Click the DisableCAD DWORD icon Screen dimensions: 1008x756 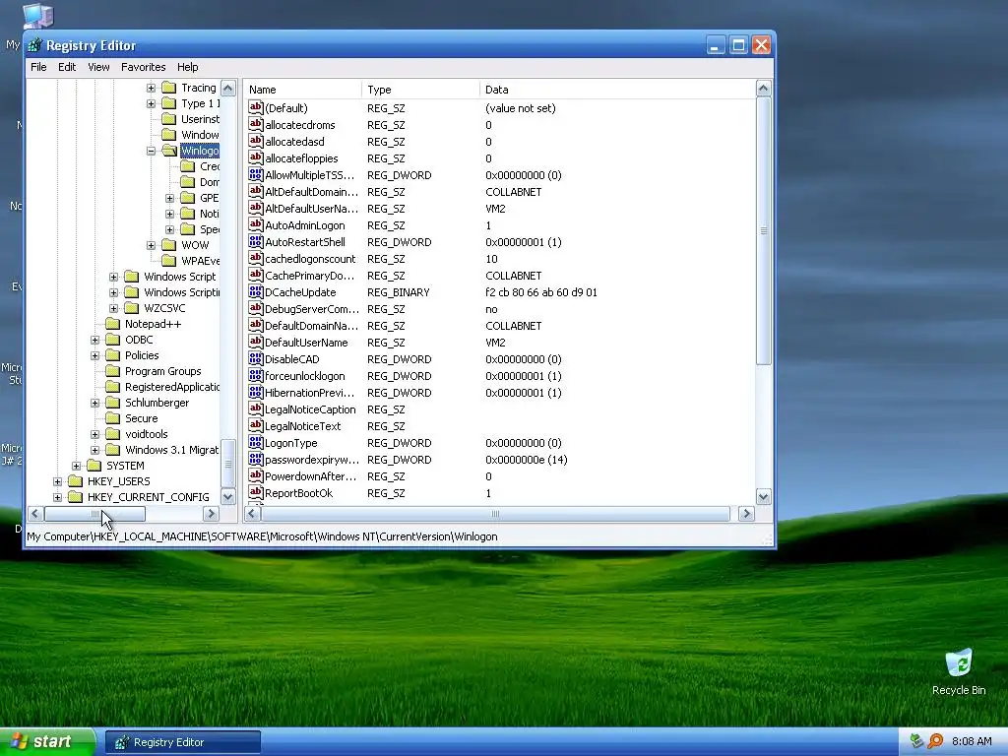coord(256,358)
